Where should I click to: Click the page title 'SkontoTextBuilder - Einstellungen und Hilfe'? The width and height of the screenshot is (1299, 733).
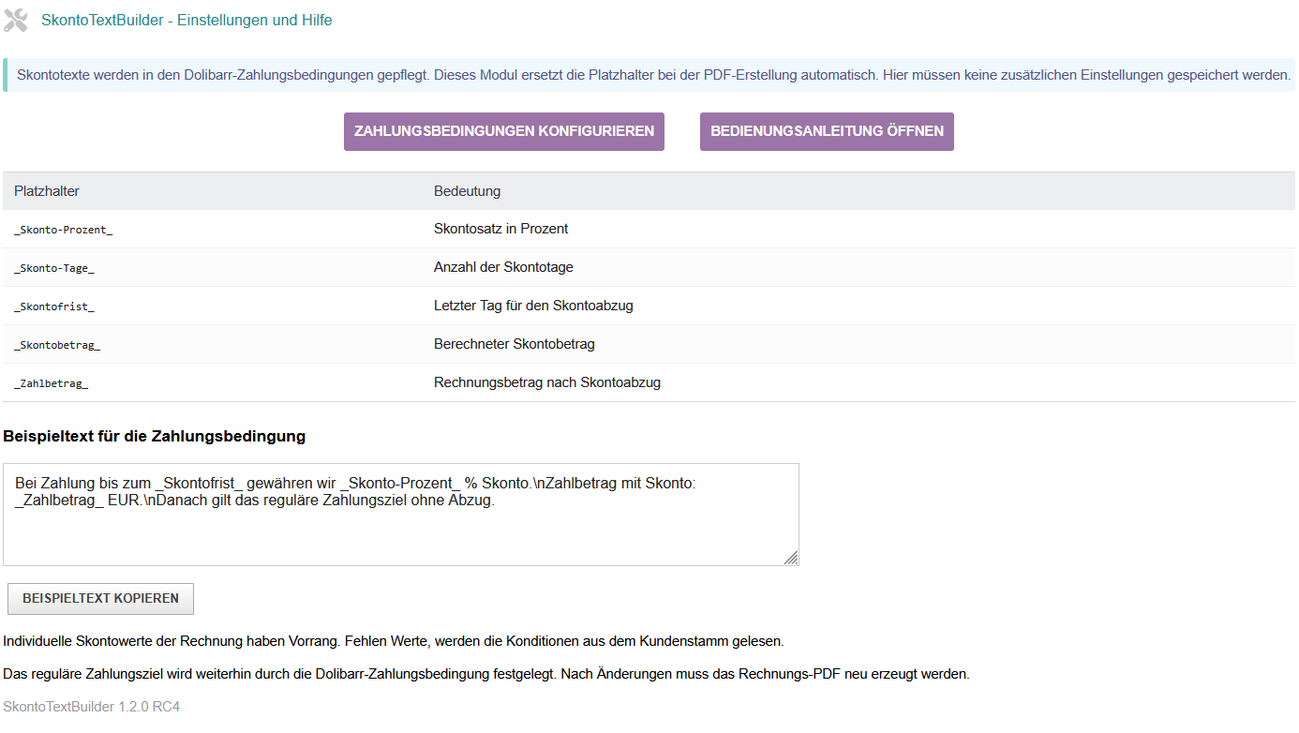coord(187,20)
